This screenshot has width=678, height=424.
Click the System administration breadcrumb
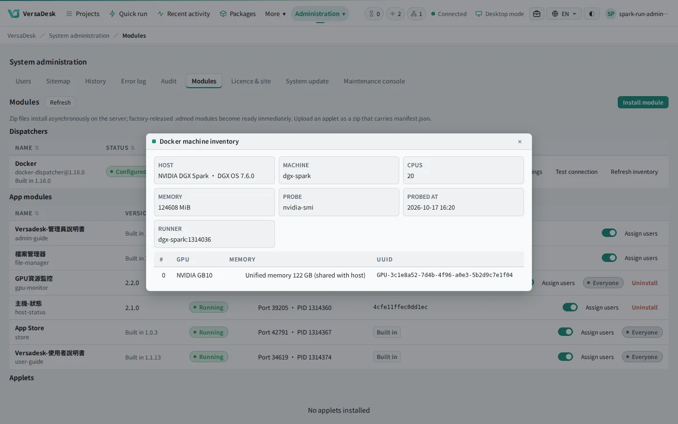point(79,36)
